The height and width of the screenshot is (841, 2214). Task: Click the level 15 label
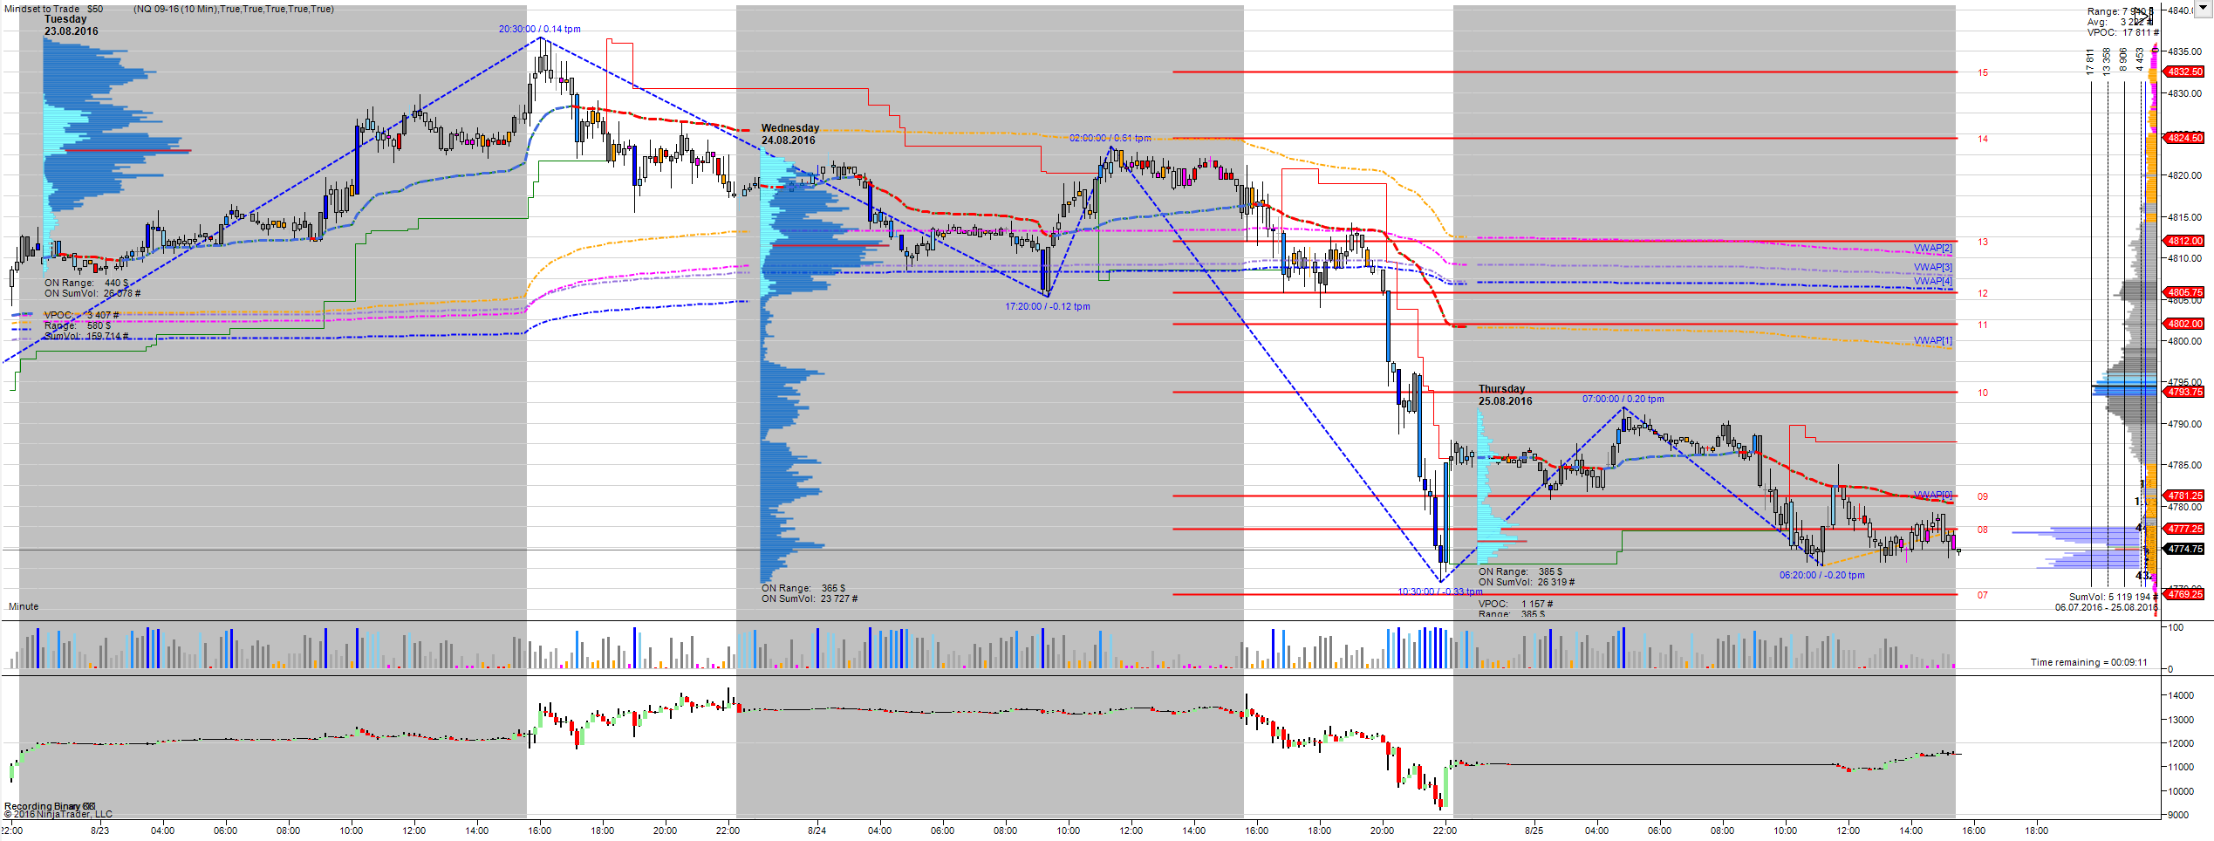point(1983,72)
